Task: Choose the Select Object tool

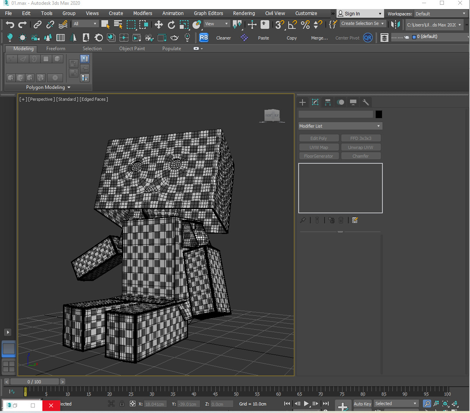Action: [105, 24]
